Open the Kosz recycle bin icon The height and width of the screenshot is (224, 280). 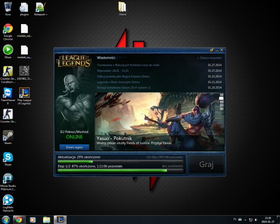[8, 8]
